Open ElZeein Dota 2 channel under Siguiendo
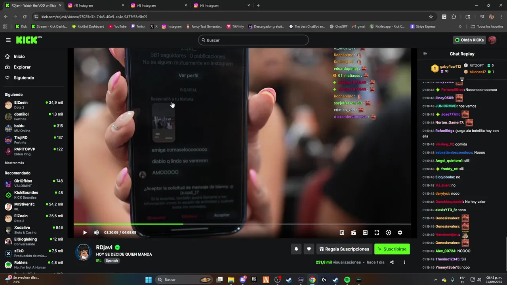 (x=34, y=105)
